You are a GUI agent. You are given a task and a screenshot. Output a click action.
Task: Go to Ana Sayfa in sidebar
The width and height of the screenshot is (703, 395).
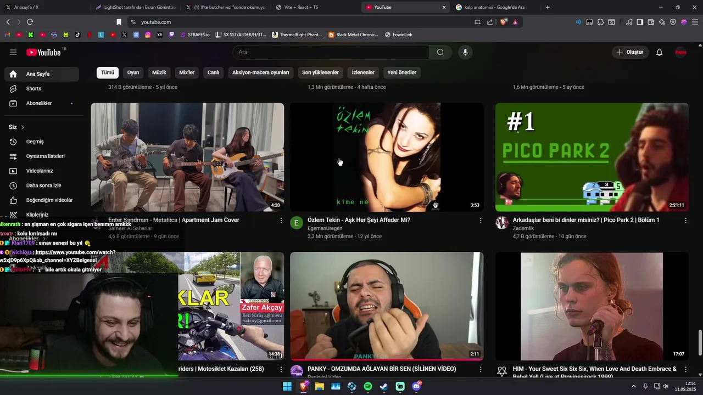coord(42,74)
